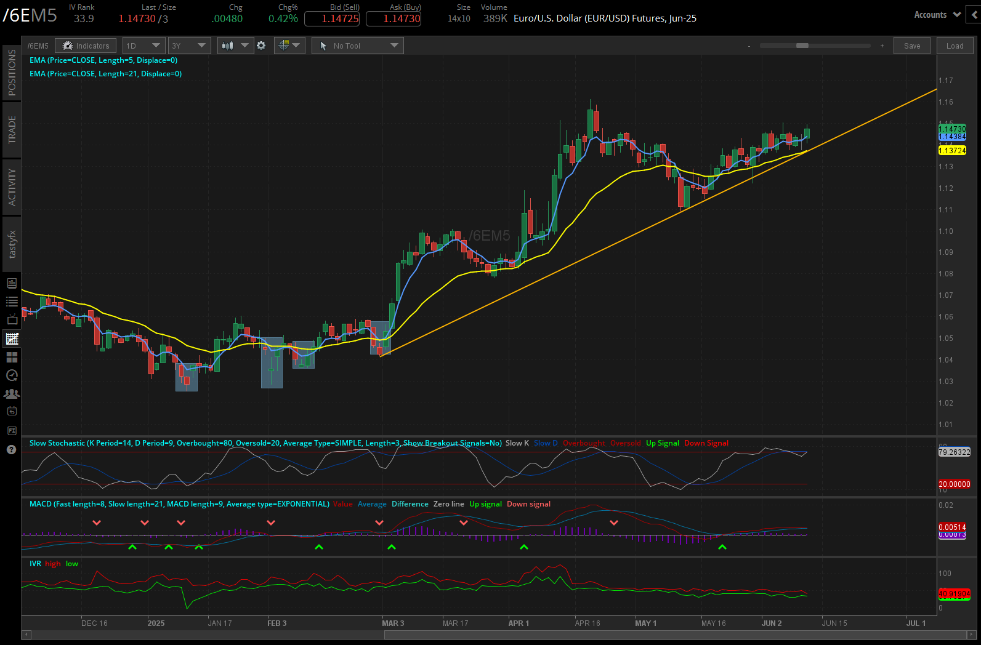981x645 pixels.
Task: Select the IVR study label
Action: 35,564
